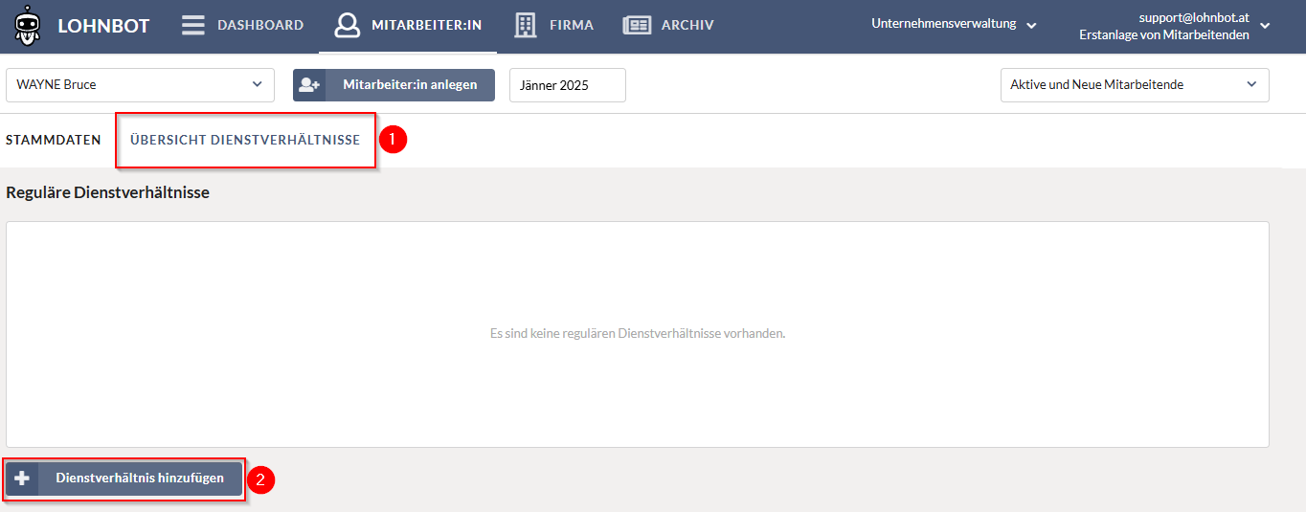Open the Firma menu

pos(554,25)
